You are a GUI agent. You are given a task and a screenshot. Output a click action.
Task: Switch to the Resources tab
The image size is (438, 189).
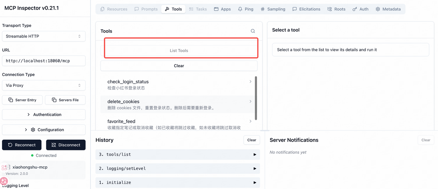(x=114, y=9)
